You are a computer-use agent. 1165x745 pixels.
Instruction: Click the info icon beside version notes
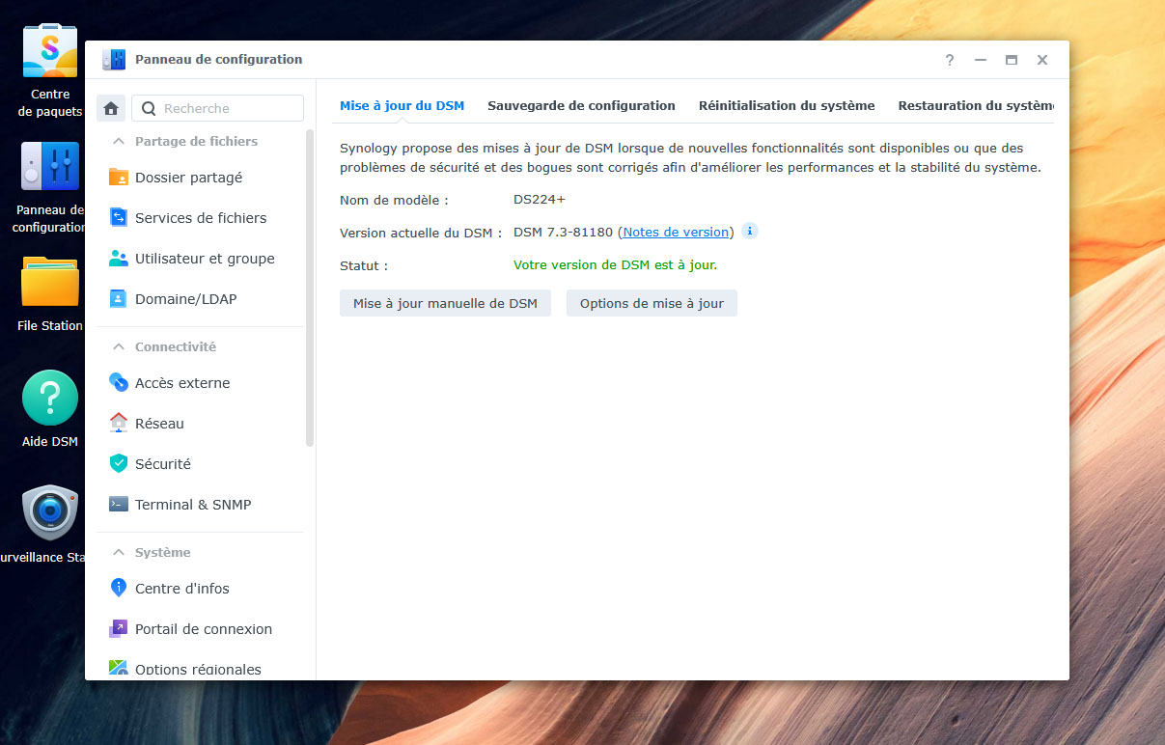(750, 232)
